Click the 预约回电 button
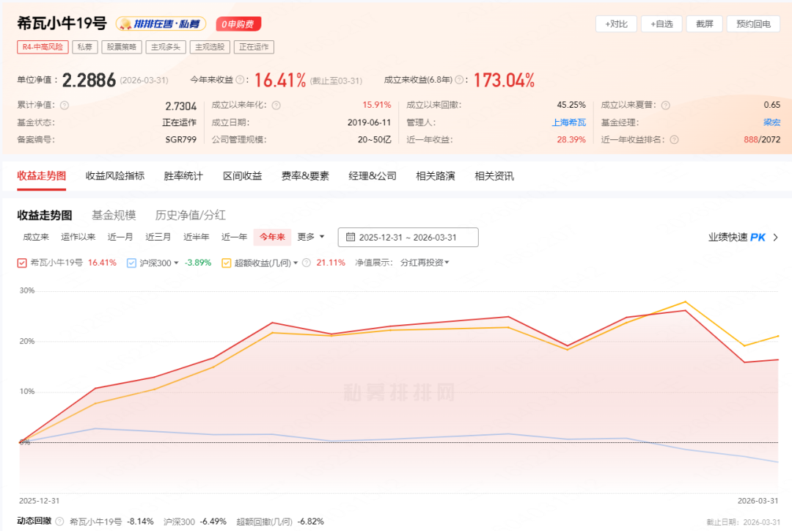This screenshot has width=792, height=531. pos(752,23)
